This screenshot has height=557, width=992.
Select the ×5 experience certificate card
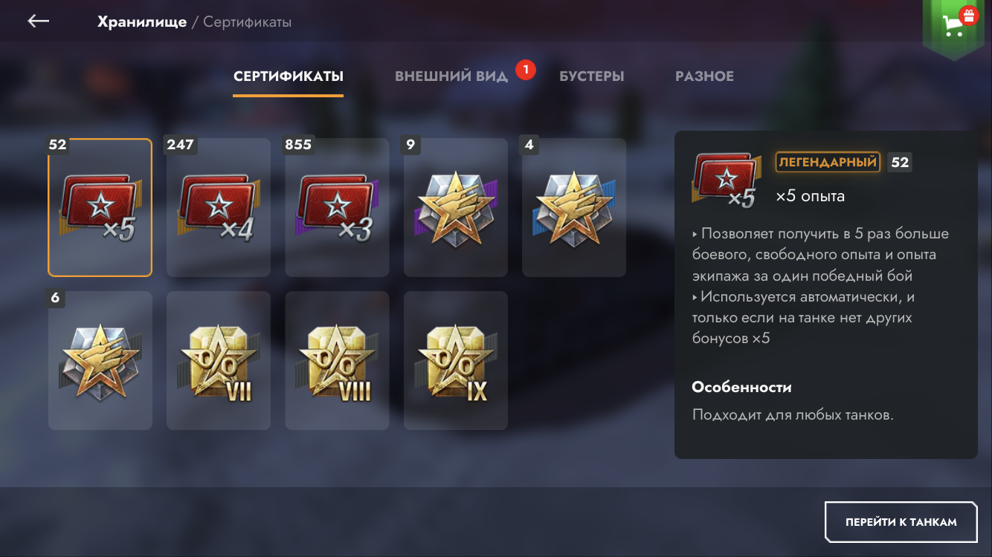[x=100, y=207]
